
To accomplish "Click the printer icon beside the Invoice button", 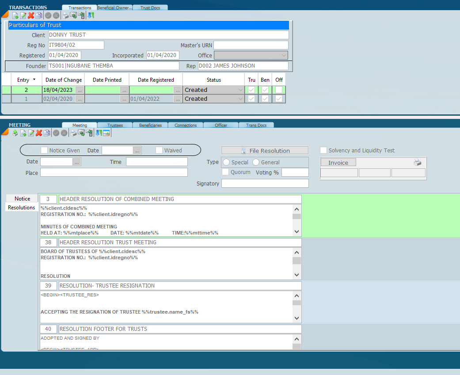I will click(x=417, y=163).
